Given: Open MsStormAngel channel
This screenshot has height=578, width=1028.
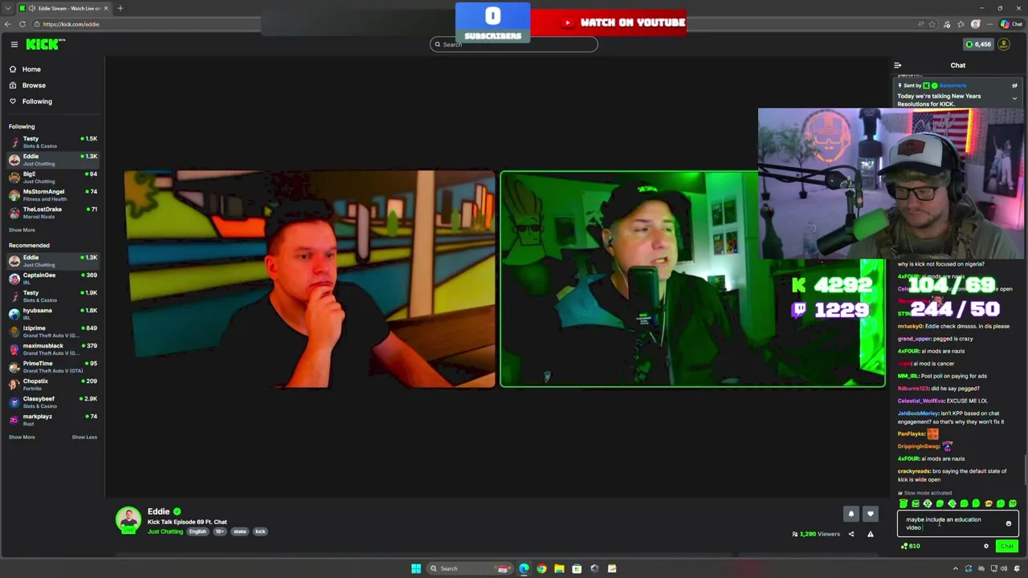Looking at the screenshot, I should pyautogui.click(x=53, y=195).
